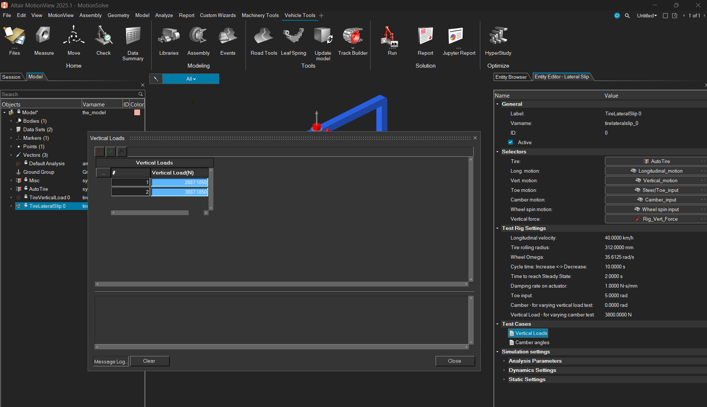Open the File menu
The image size is (707, 407).
(7, 15)
